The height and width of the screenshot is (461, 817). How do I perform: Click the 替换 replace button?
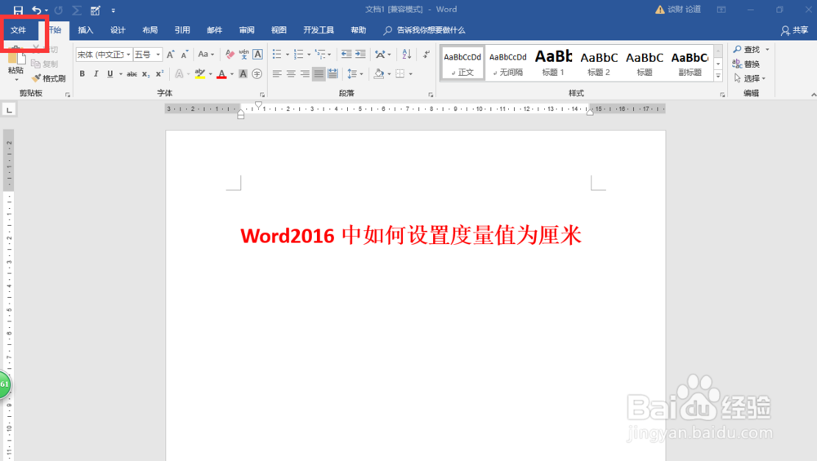(746, 64)
